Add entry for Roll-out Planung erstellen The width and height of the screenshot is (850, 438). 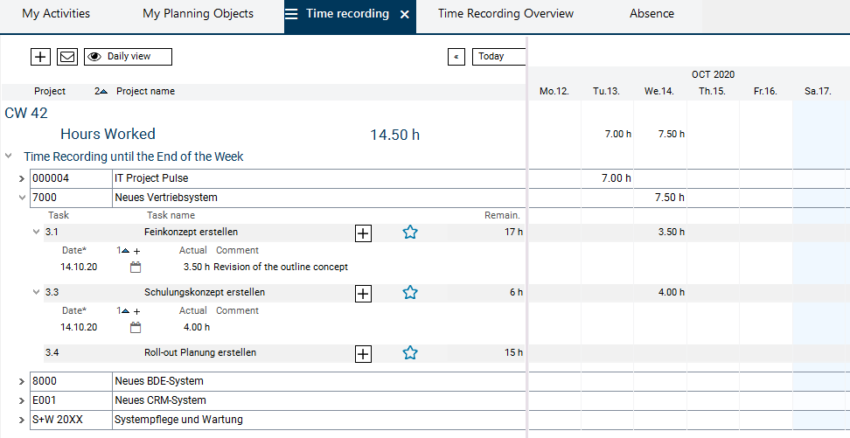coord(363,353)
